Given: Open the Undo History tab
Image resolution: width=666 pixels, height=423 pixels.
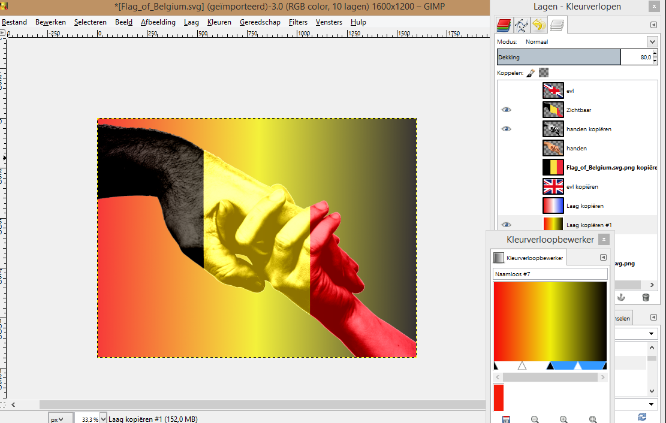Looking at the screenshot, I should pos(538,25).
